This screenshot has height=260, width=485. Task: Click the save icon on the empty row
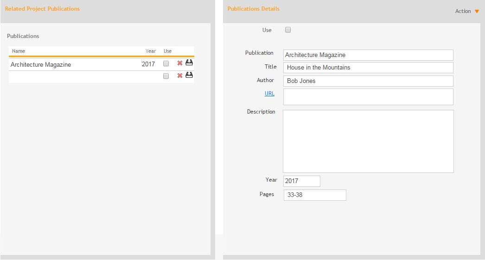tap(189, 75)
